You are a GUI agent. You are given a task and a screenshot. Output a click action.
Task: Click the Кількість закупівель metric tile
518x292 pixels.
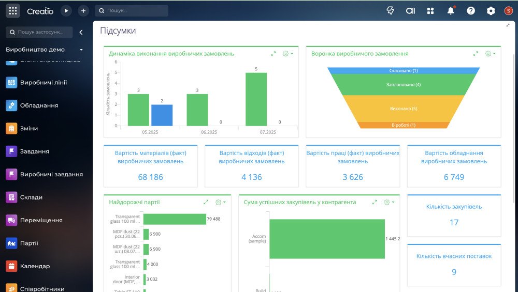pyautogui.click(x=454, y=215)
